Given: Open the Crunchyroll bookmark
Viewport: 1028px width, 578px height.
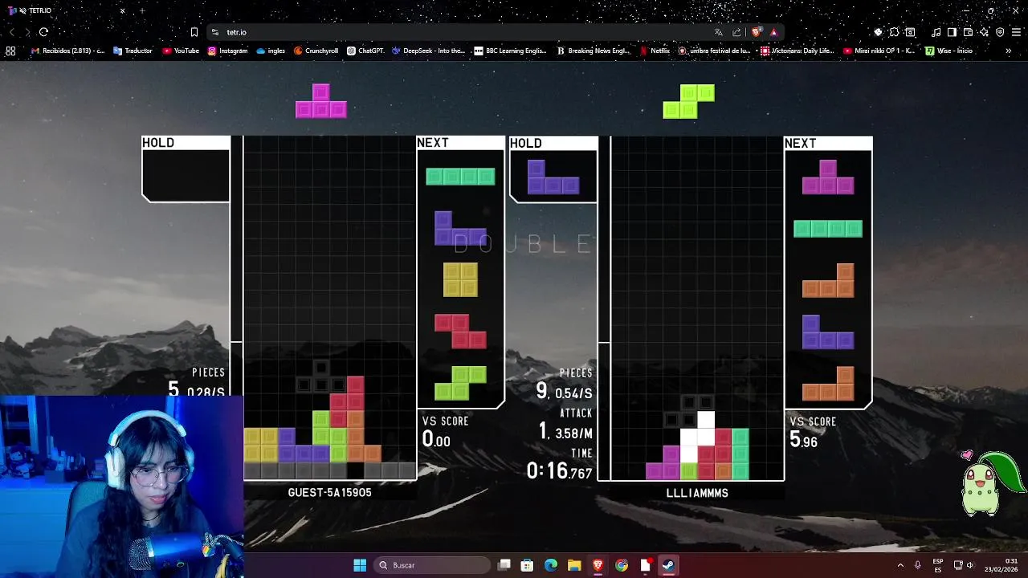Looking at the screenshot, I should 316,51.
